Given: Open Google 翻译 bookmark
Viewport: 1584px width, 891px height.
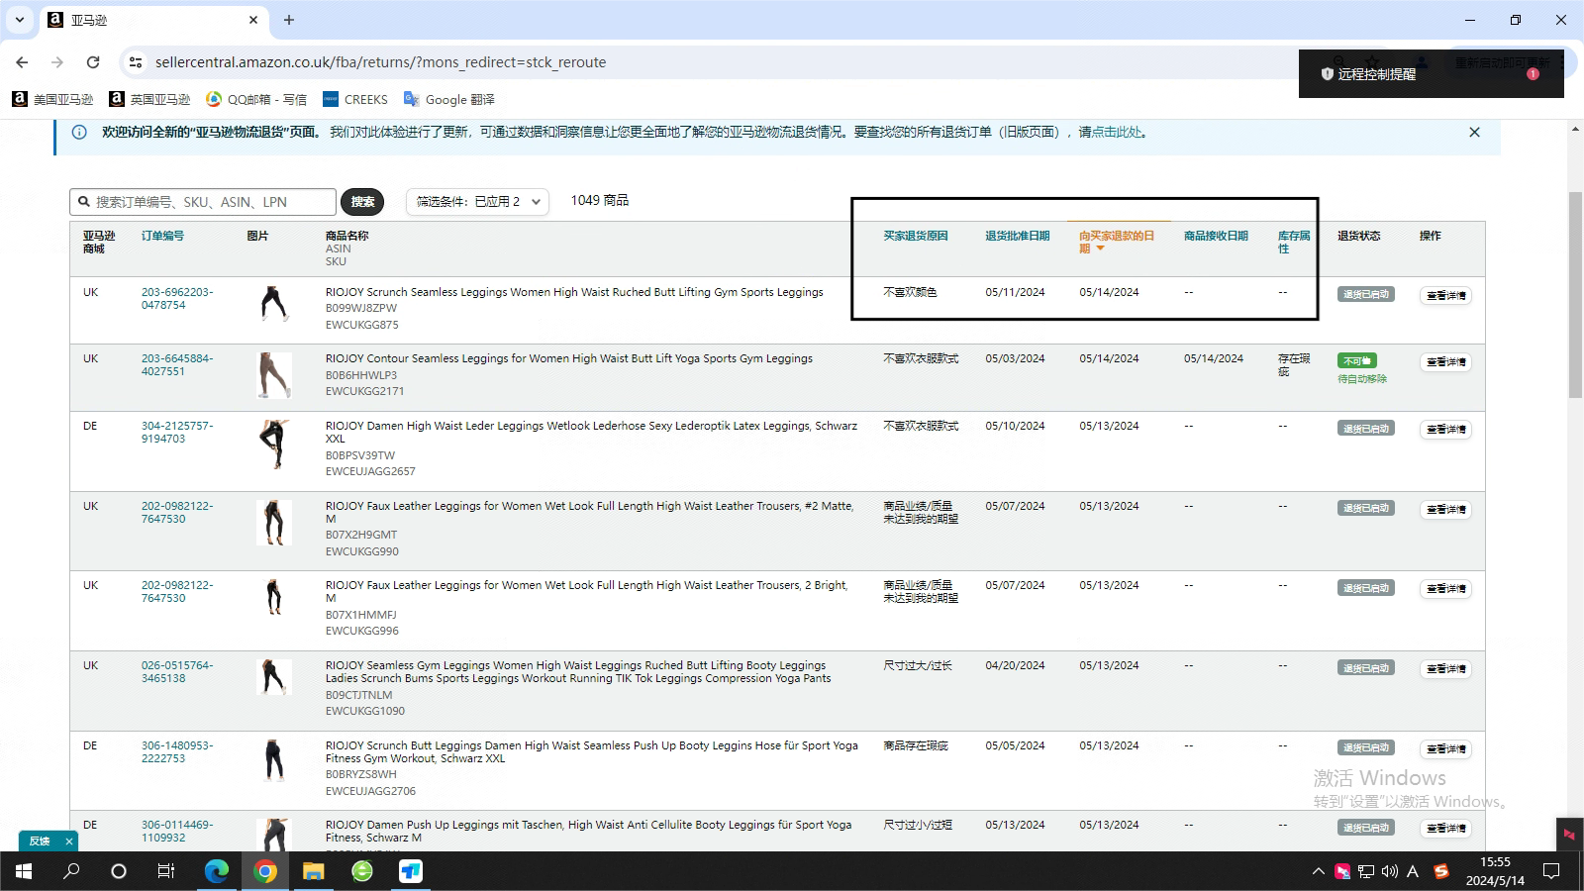Looking at the screenshot, I should click(x=448, y=99).
